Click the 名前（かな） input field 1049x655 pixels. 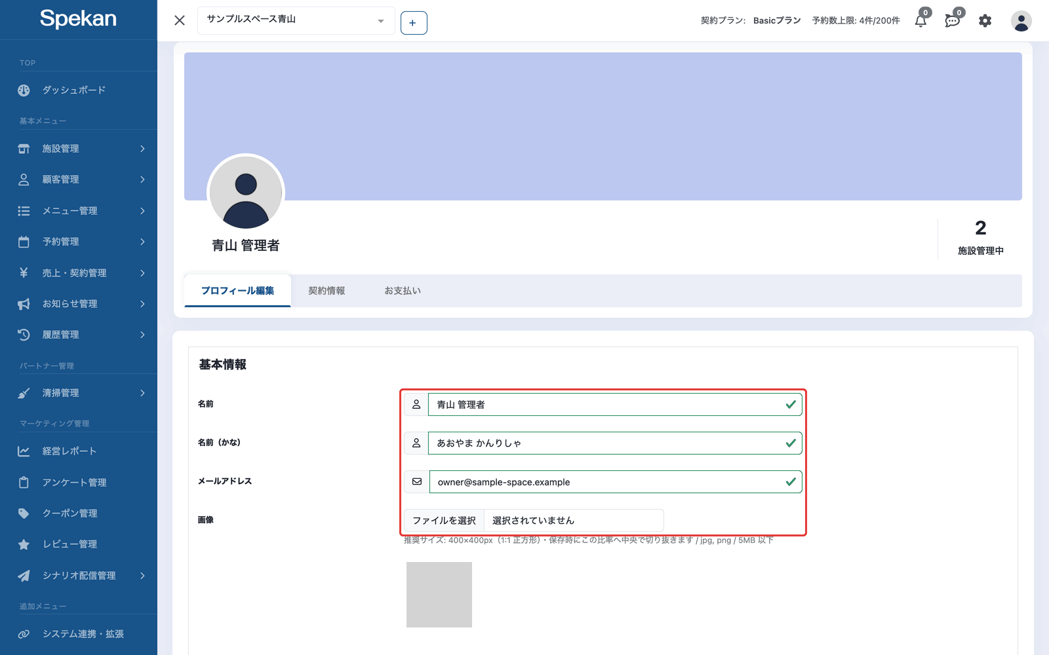[615, 443]
